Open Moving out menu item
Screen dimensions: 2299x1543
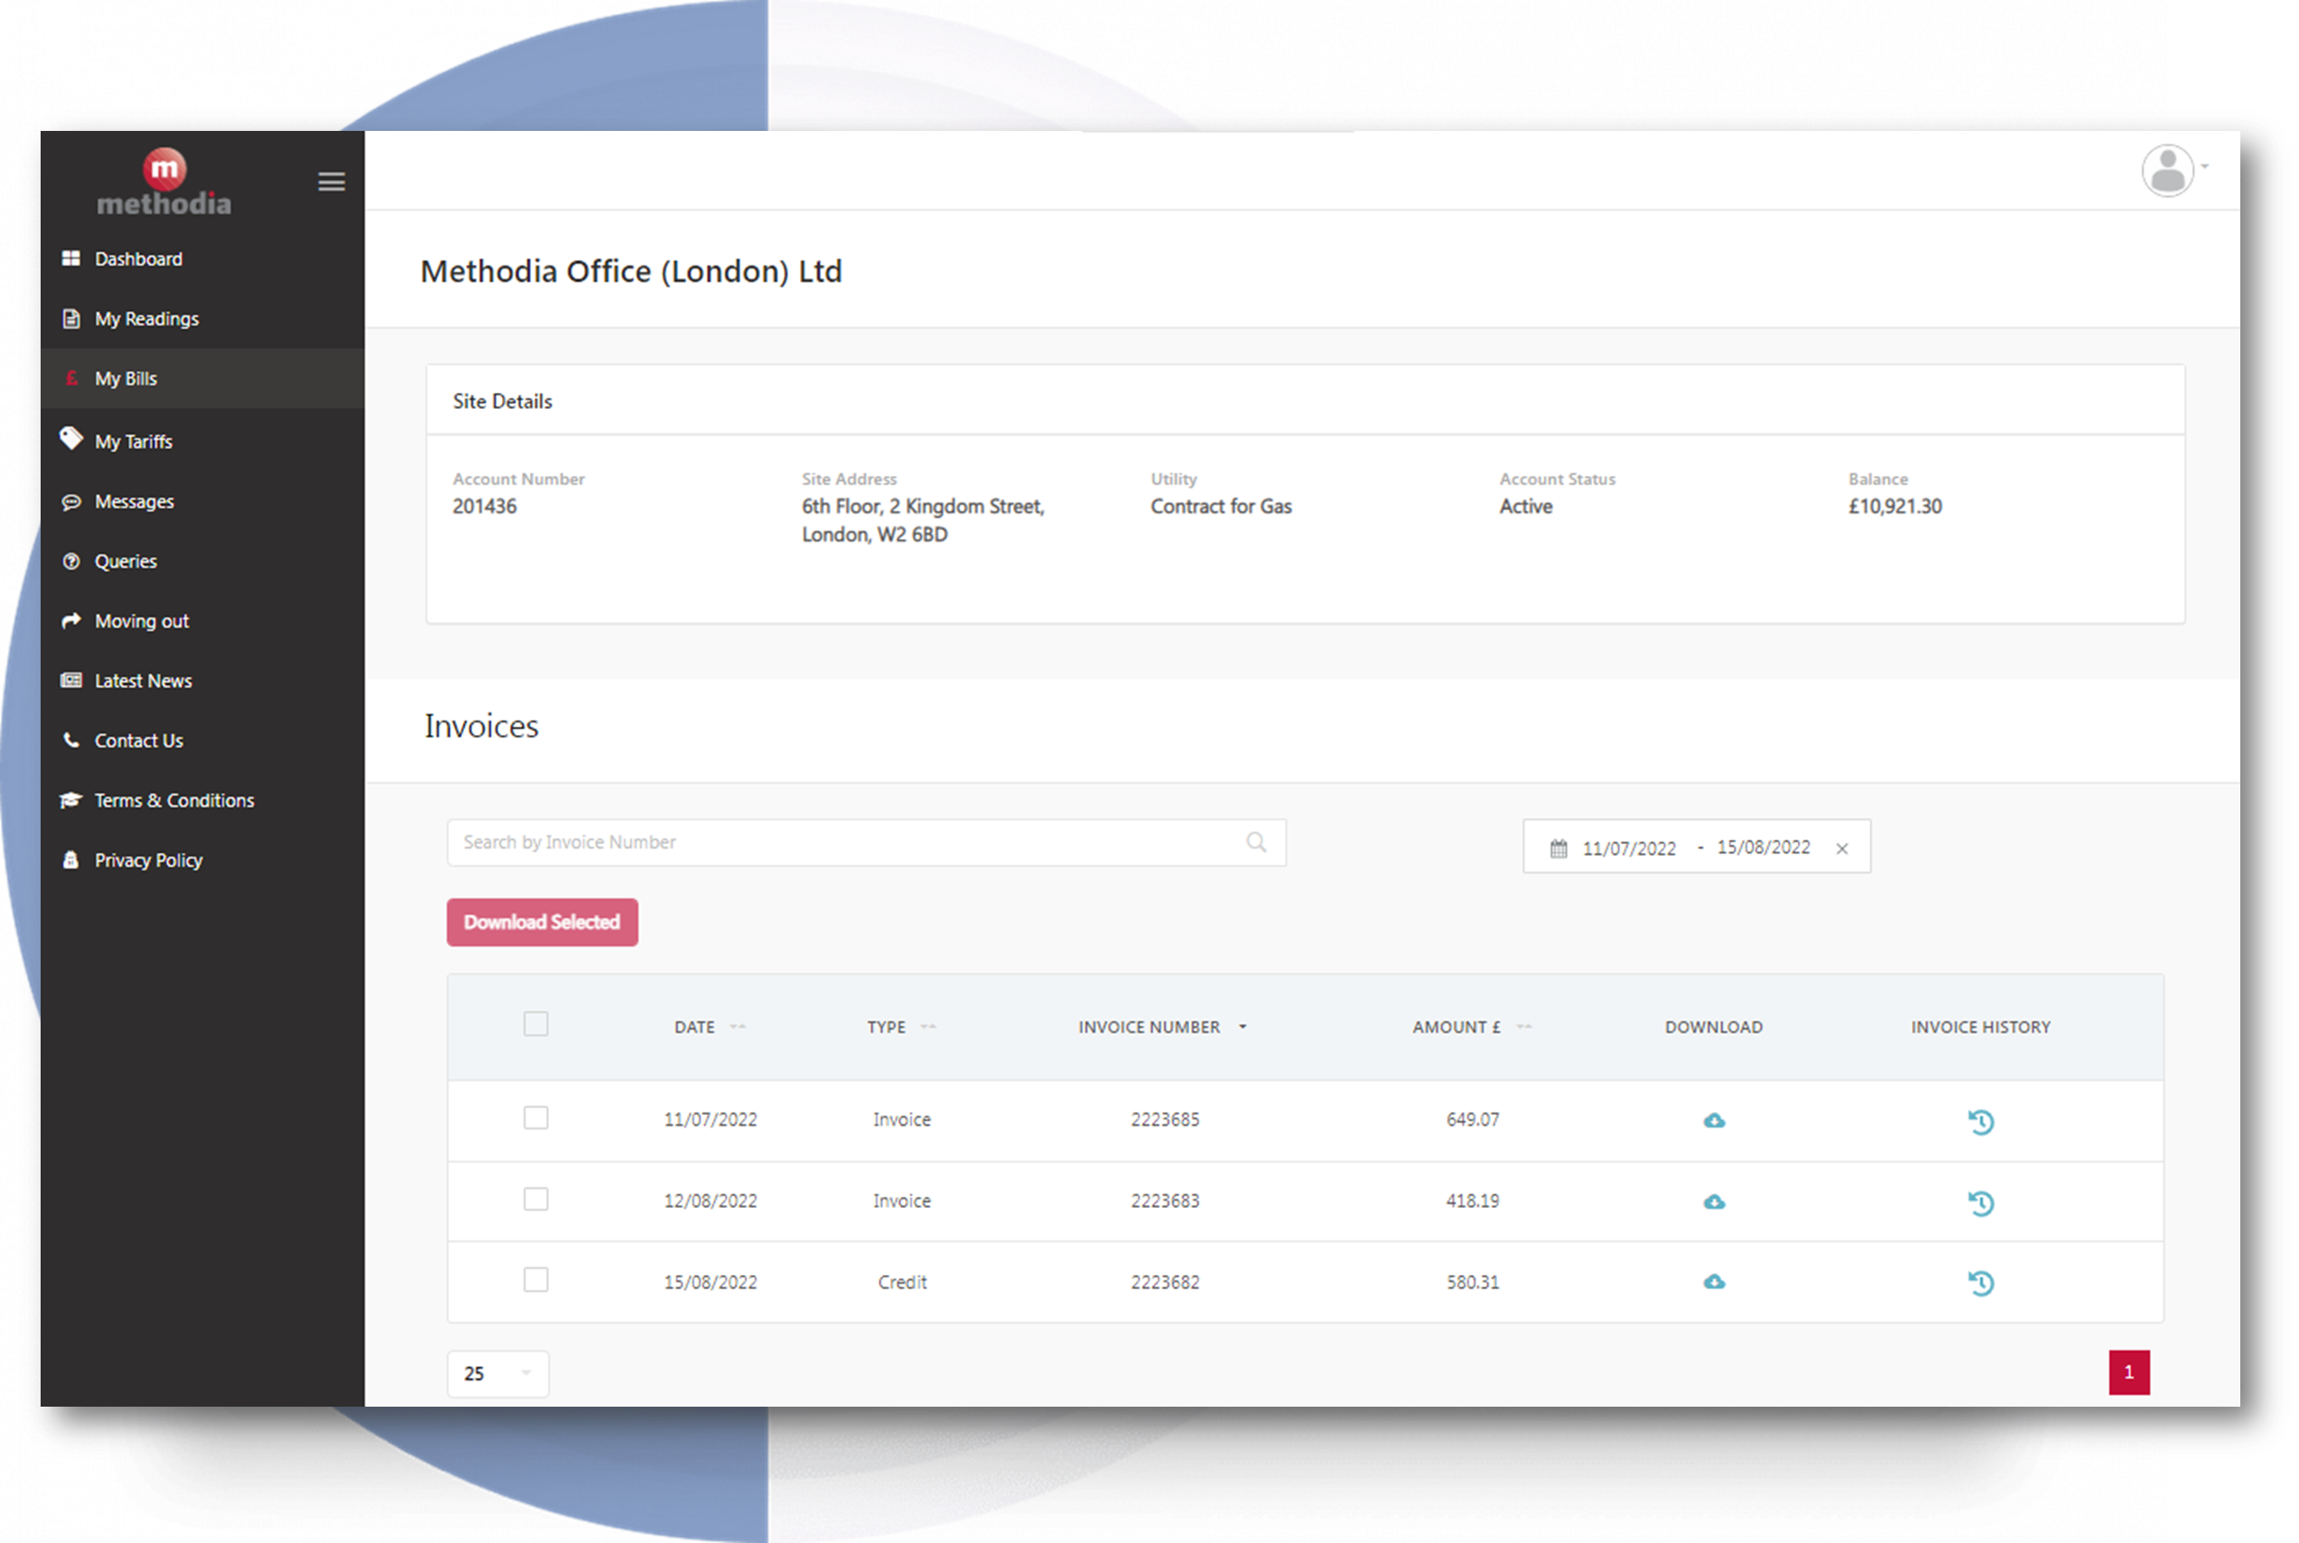(x=203, y=621)
